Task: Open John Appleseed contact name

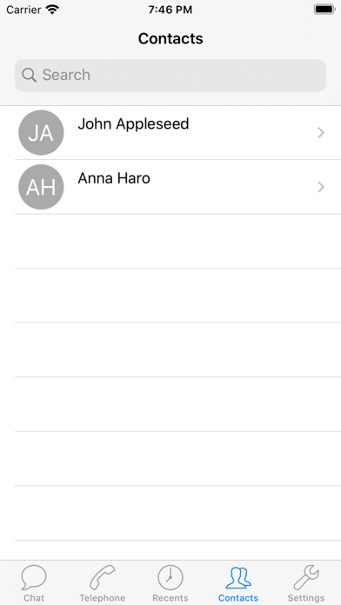Action: 133,123
